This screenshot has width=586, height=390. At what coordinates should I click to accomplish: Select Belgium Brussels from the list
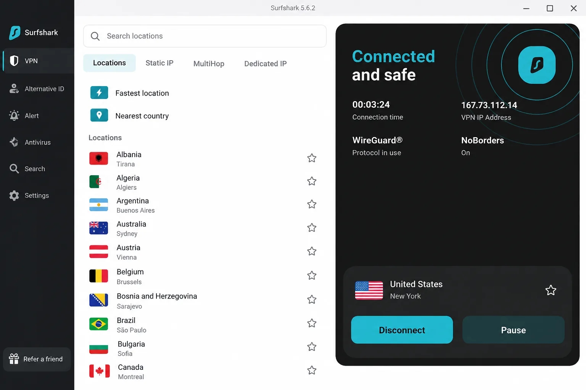coord(203,277)
